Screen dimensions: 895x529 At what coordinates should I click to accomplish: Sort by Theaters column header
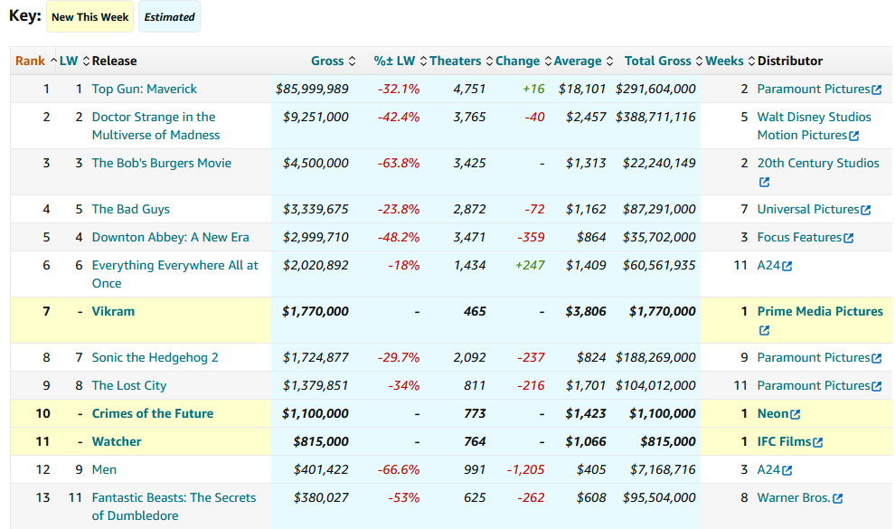point(461,61)
